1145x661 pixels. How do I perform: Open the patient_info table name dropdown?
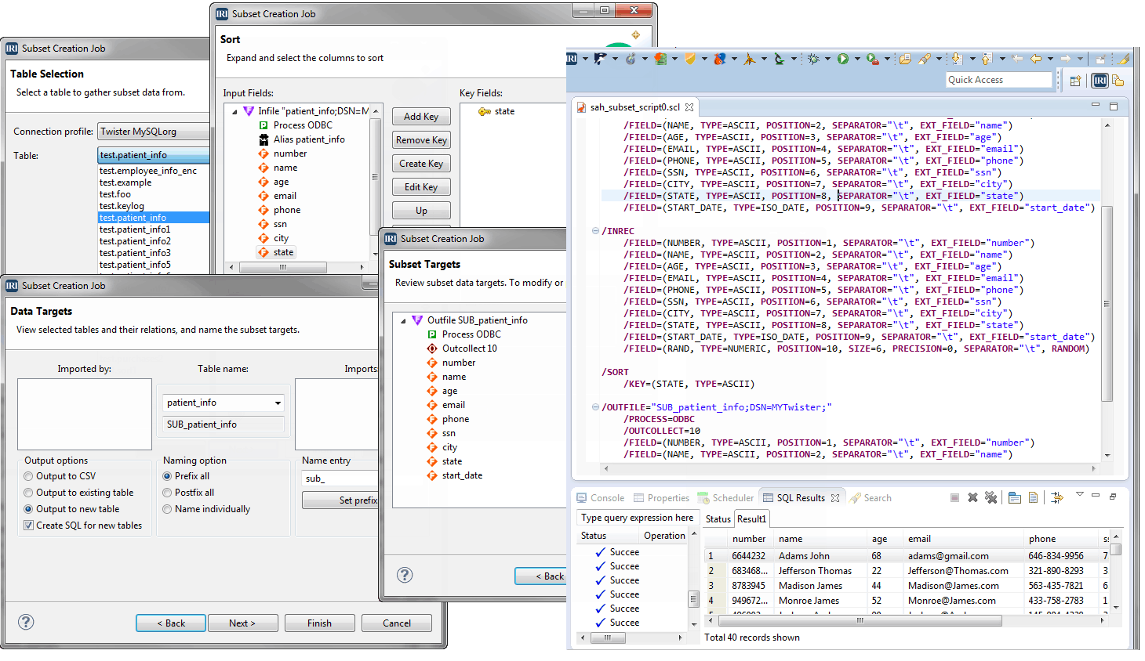278,403
